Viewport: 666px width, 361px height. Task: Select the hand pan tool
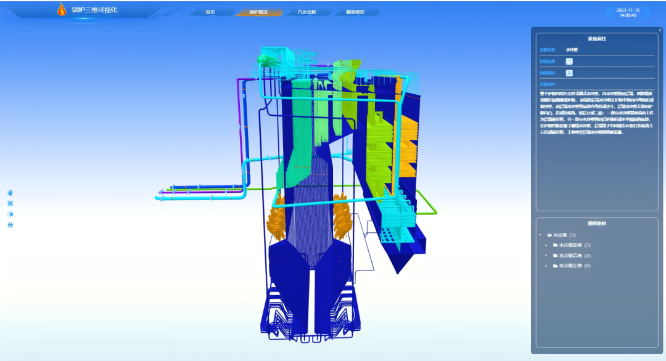point(10,192)
